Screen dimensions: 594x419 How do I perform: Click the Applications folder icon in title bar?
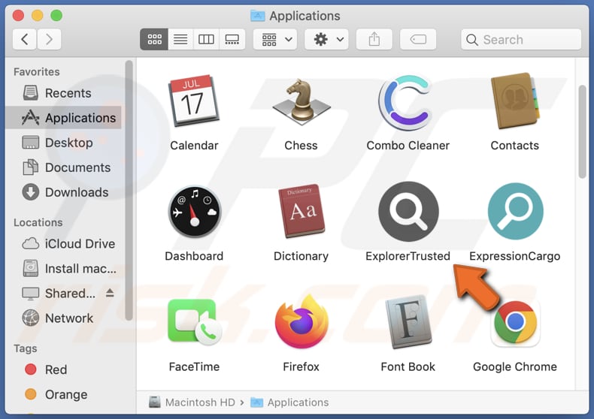coord(258,16)
